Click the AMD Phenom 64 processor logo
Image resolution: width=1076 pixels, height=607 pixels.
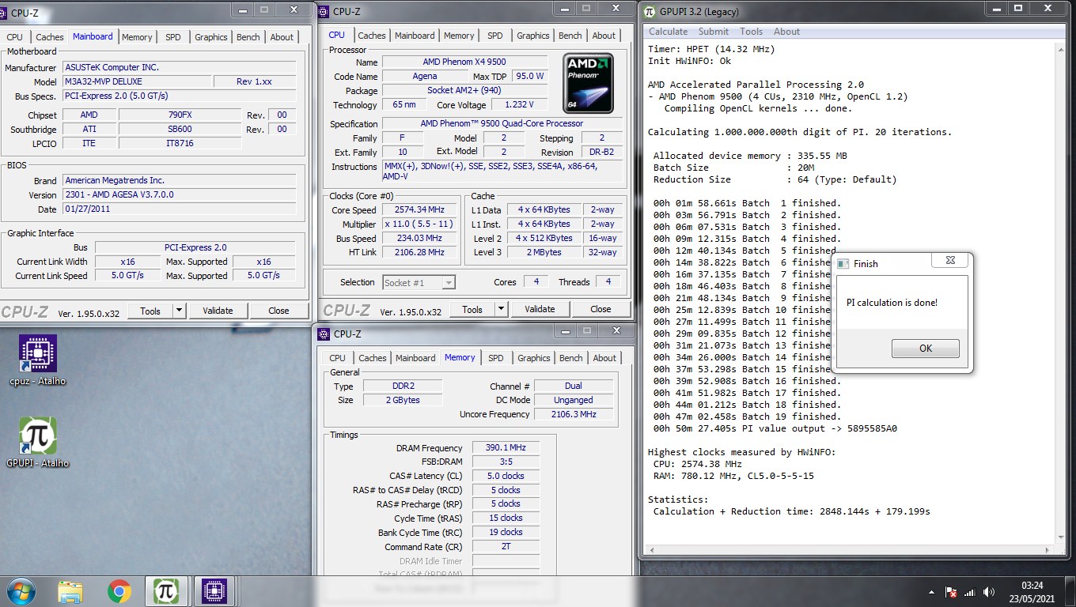point(589,82)
